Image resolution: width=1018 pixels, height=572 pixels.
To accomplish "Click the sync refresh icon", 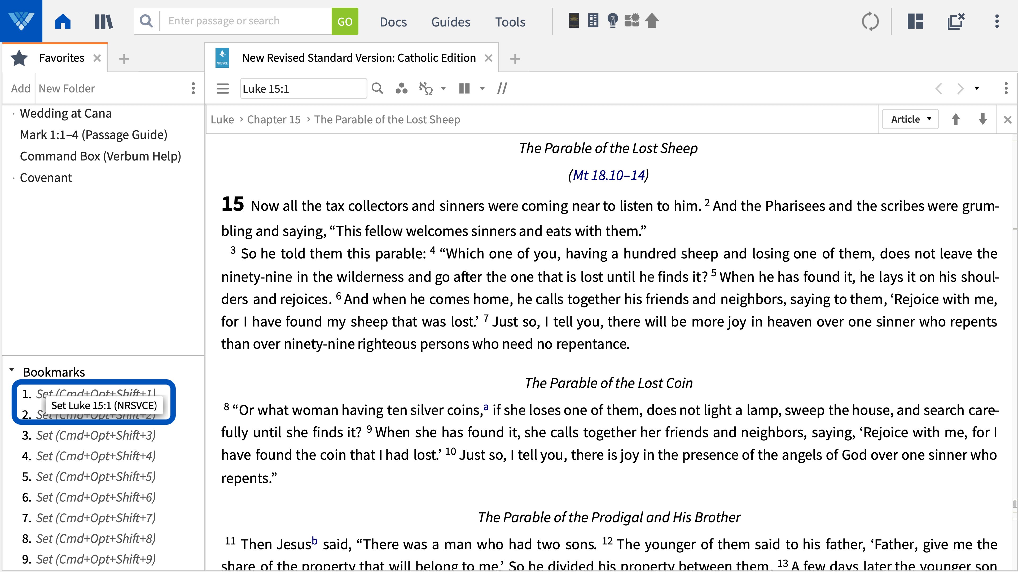I will [x=870, y=21].
